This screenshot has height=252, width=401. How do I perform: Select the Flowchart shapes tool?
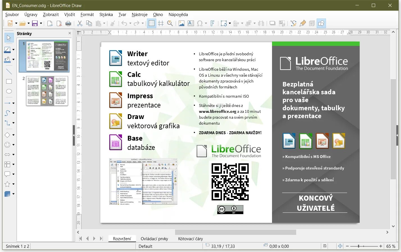tap(8, 164)
